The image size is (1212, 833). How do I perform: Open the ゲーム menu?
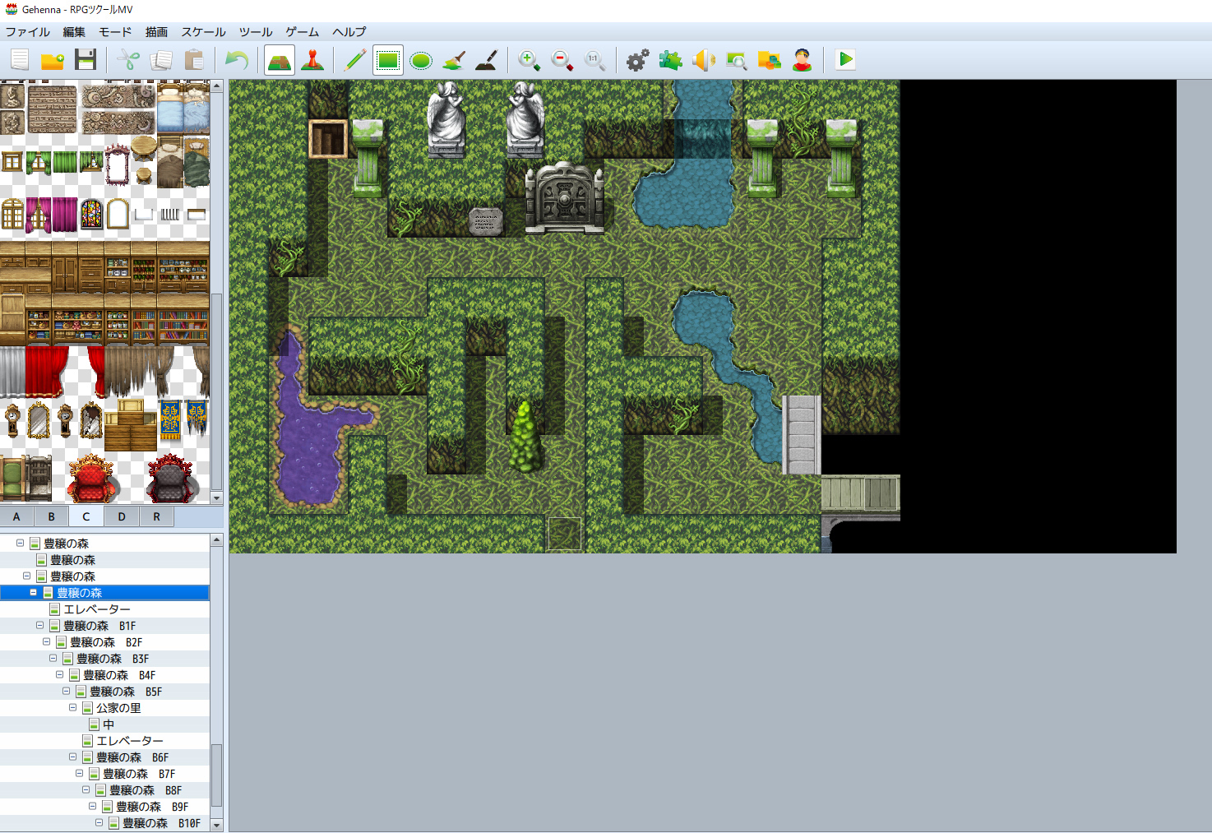[x=303, y=32]
